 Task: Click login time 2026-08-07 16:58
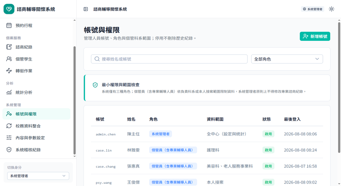[300, 166]
